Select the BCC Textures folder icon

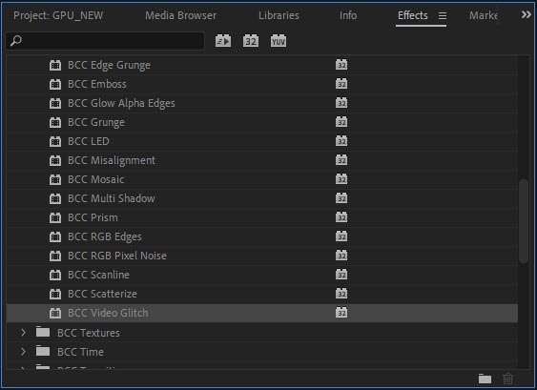coord(43,332)
